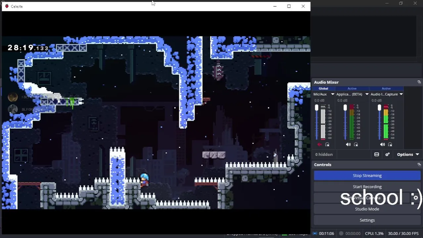
Task: Select the Global label above Mic/Aux
Action: coord(323,89)
